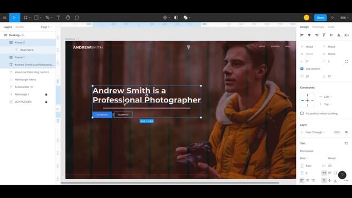Click the blue Share button
Image resolution: width=352 pixels, height=198 pixels.
pyautogui.click(x=320, y=18)
